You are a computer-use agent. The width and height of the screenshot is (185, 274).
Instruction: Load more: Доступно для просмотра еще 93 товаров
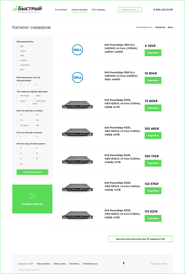(x=141, y=239)
